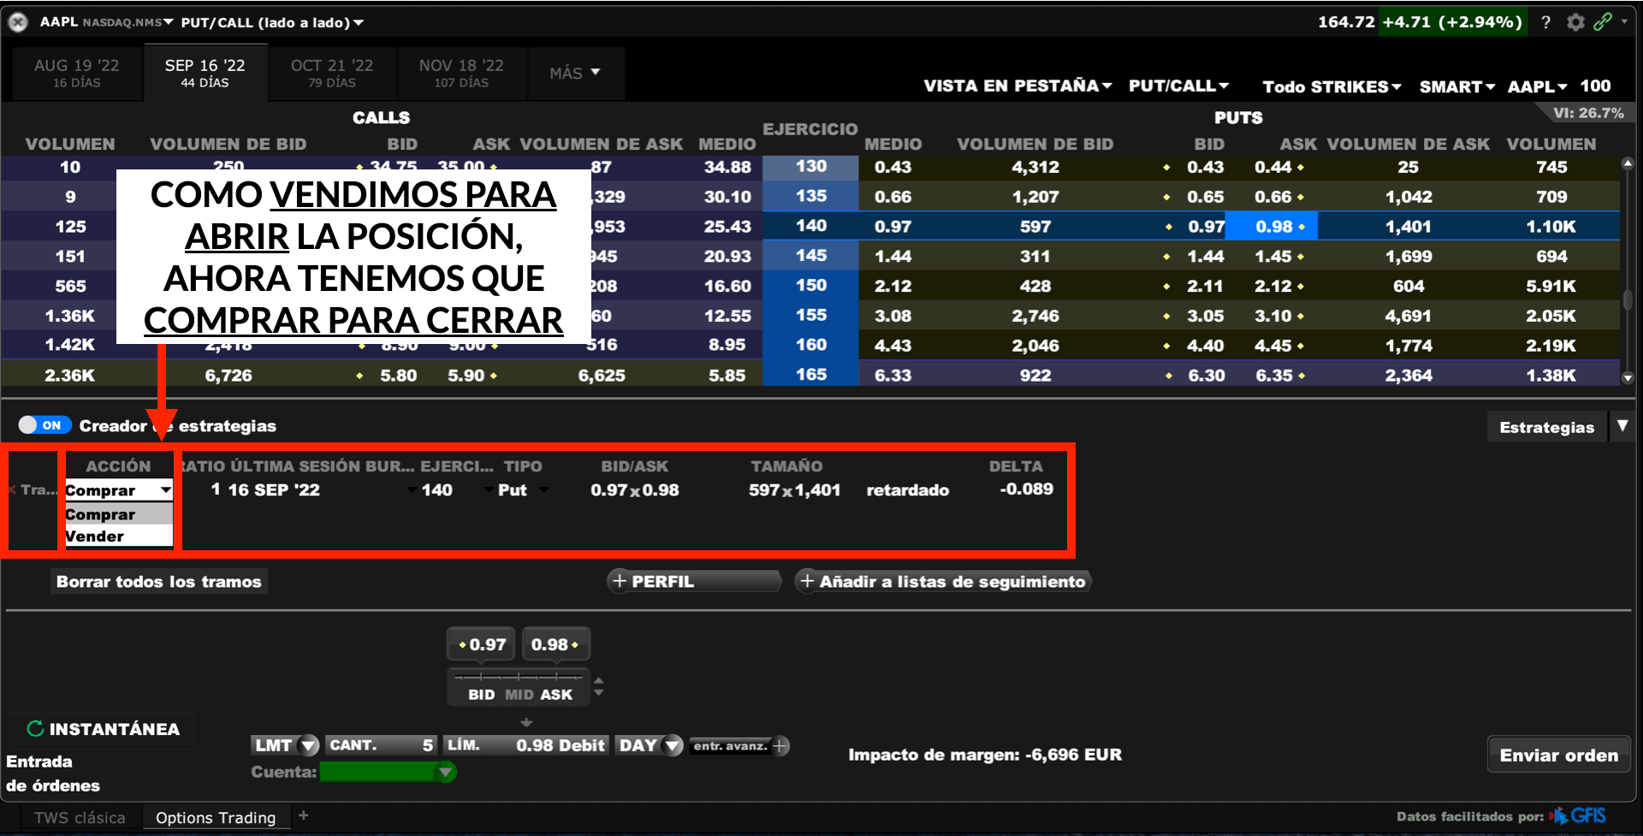This screenshot has width=1643, height=836.
Task: Choose Vender in the action dropdown list
Action: coord(119,537)
